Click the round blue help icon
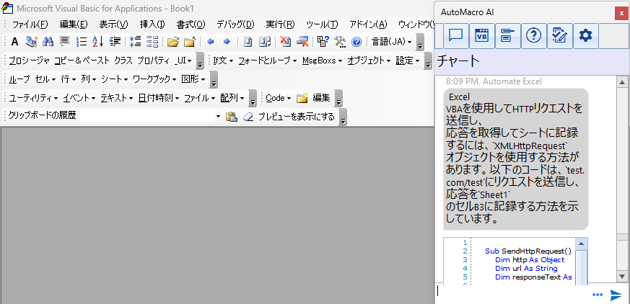 (356, 42)
